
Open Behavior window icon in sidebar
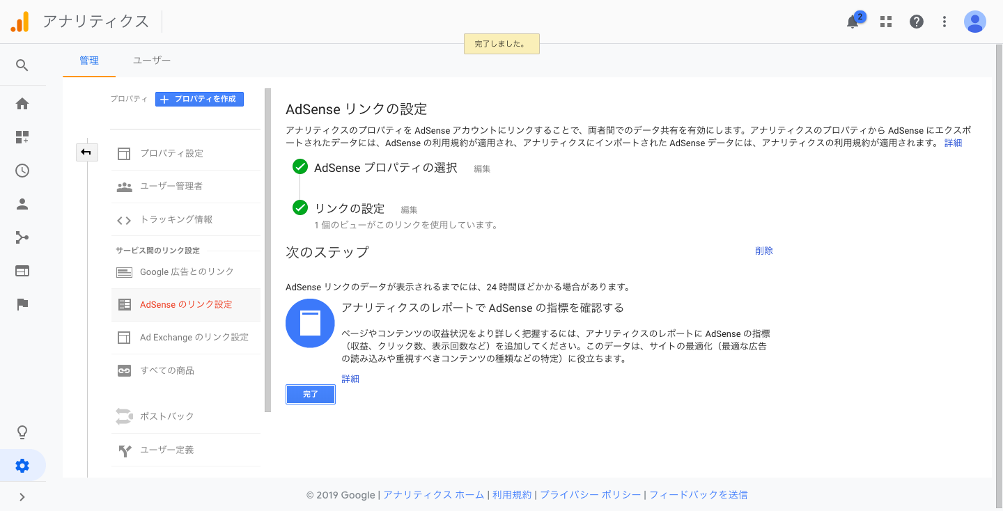point(22,271)
